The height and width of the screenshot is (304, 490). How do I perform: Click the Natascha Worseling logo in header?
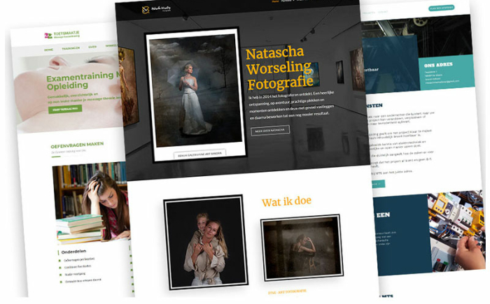(157, 9)
